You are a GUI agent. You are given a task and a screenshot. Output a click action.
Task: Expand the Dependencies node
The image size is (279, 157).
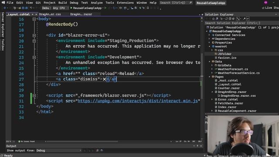209,39
